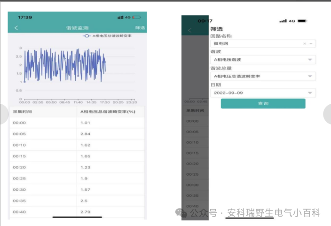Click the value 2.79 in the table
The width and height of the screenshot is (331, 226).
pyautogui.click(x=85, y=212)
